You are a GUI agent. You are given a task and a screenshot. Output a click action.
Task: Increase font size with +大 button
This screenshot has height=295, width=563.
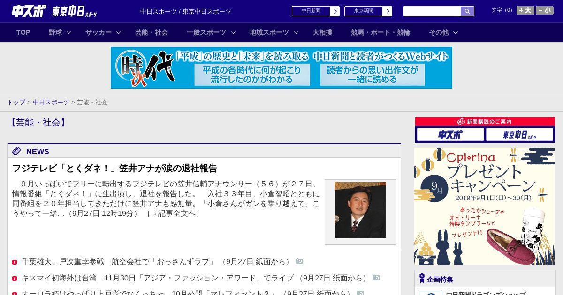tap(525, 10)
